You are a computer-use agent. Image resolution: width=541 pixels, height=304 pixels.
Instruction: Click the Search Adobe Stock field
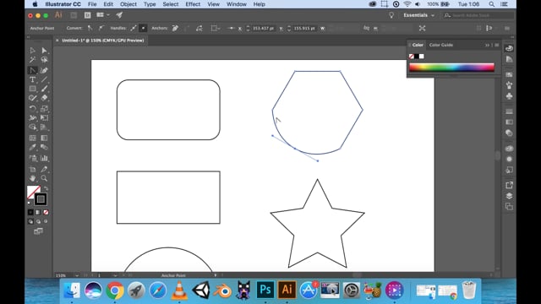(x=479, y=15)
